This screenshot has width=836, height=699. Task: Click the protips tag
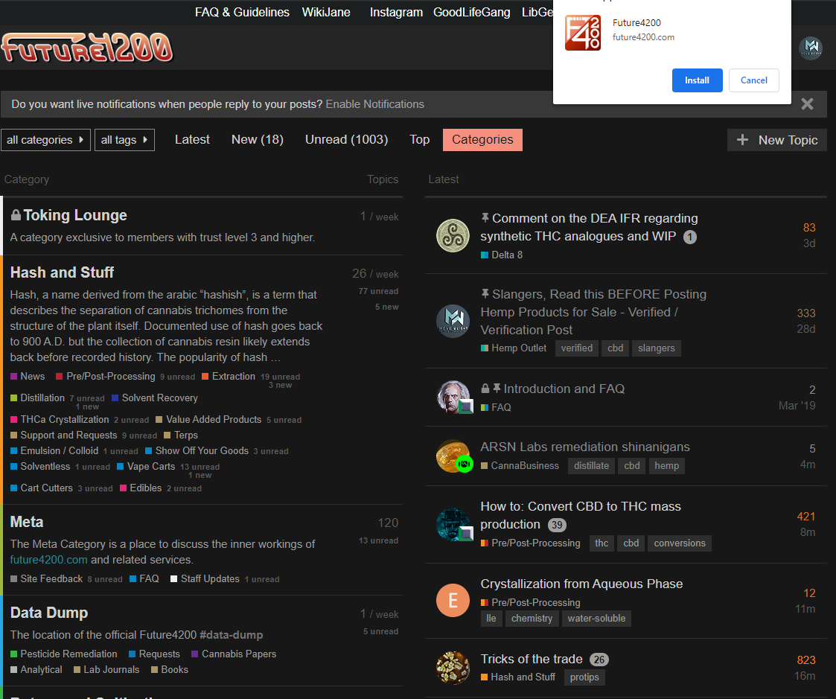pyautogui.click(x=584, y=677)
